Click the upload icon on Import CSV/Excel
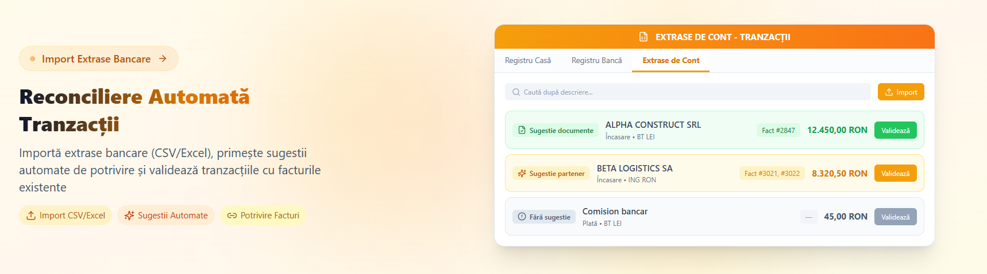 [31, 216]
